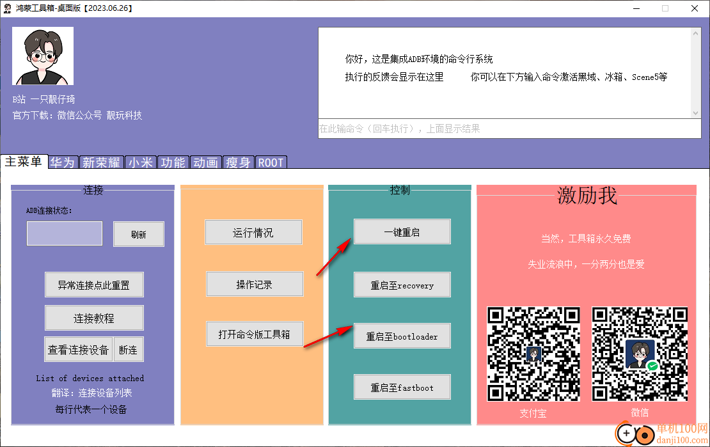This screenshot has width=710, height=447.
Task: Switch to the 功能 tab
Action: pos(173,162)
